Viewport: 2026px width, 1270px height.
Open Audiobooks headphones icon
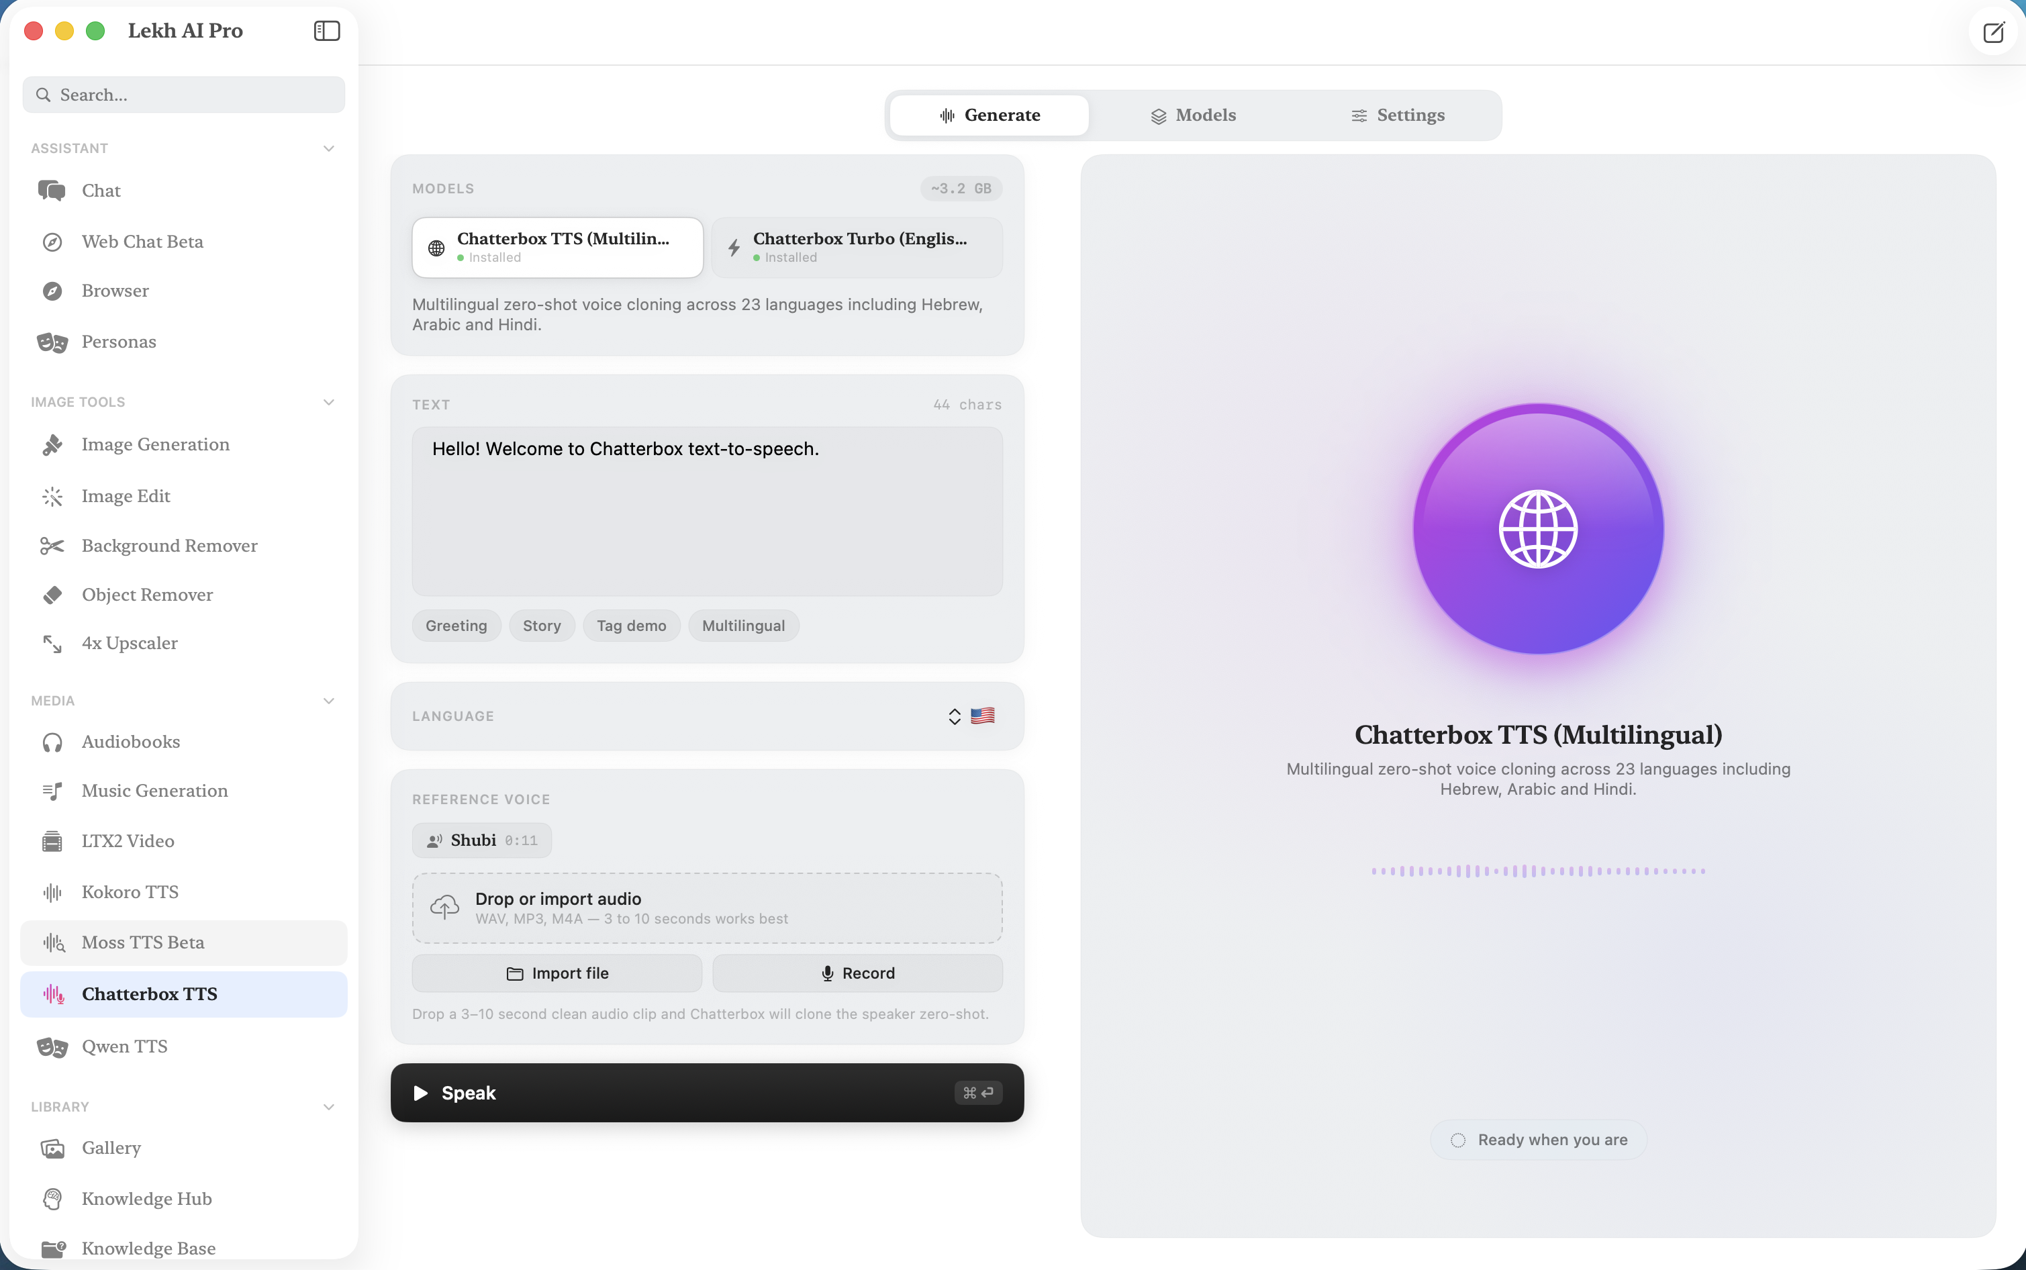(52, 742)
